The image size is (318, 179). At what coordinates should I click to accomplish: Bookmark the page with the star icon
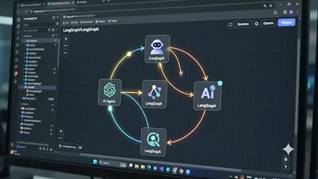(271, 6)
